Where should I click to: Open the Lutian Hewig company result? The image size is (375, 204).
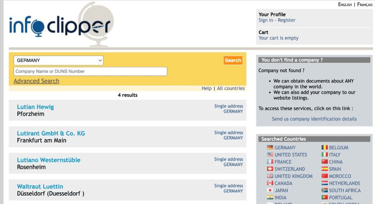pyautogui.click(x=36, y=107)
